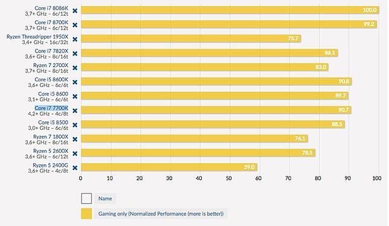Click X icon next to Ryzen 7 1800X
Screen dimensions: 389x226
75,139
